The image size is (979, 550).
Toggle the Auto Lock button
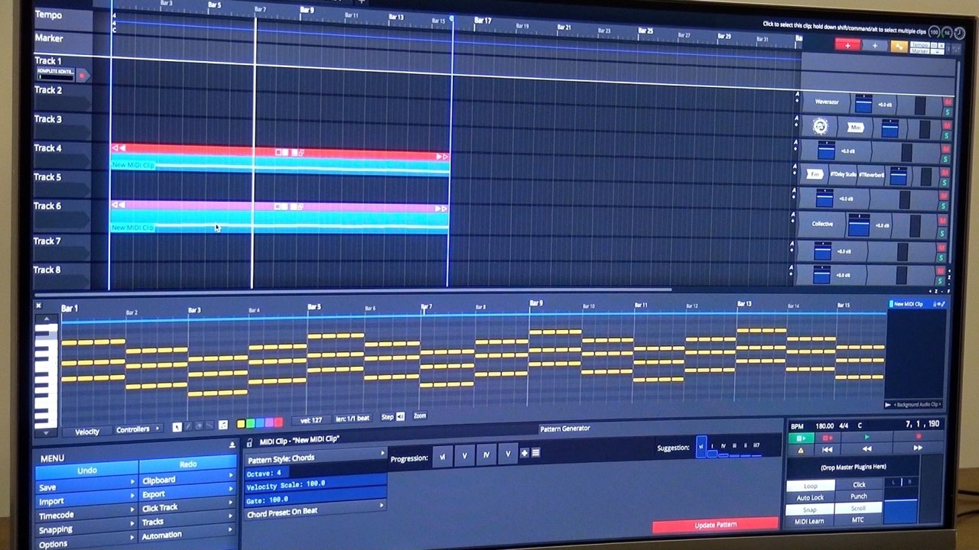811,498
